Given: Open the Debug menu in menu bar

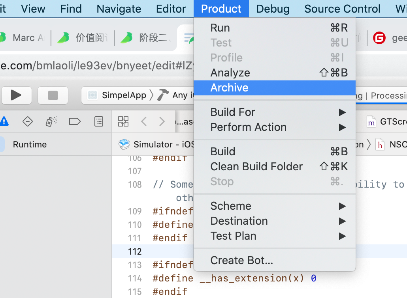Looking at the screenshot, I should pyautogui.click(x=273, y=9).
